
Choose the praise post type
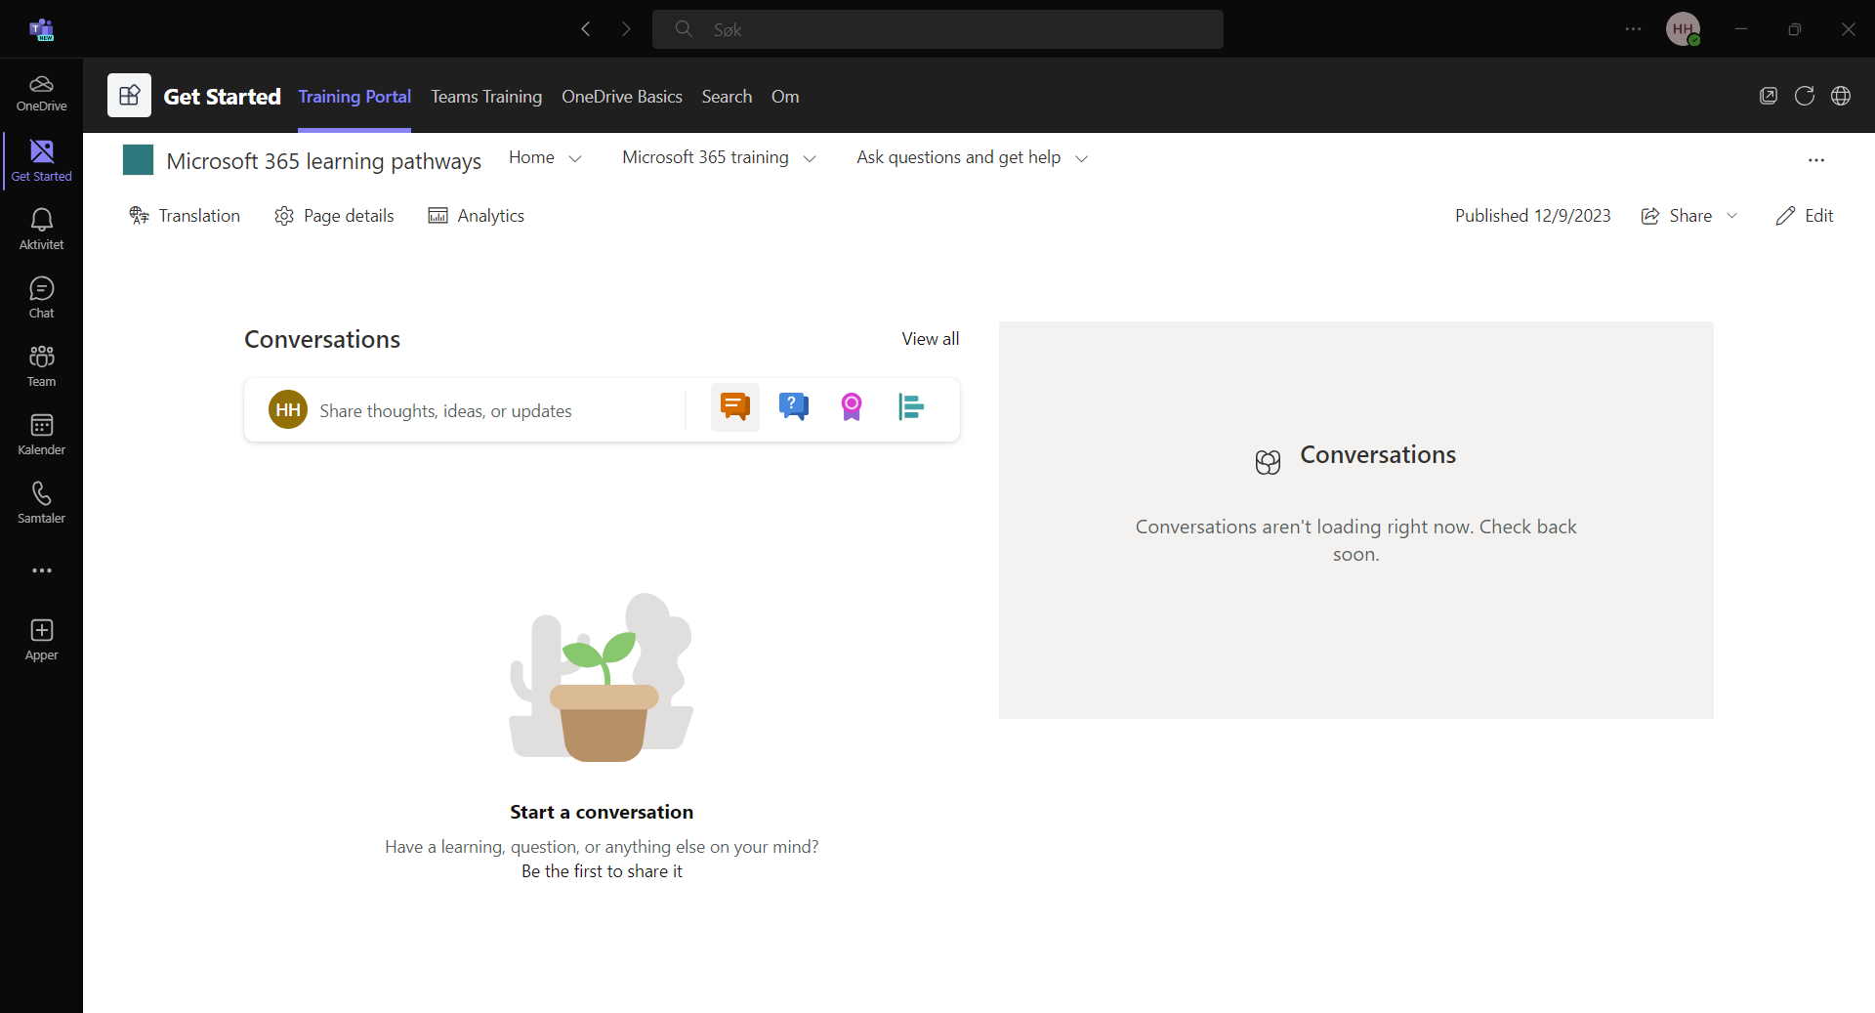(852, 406)
